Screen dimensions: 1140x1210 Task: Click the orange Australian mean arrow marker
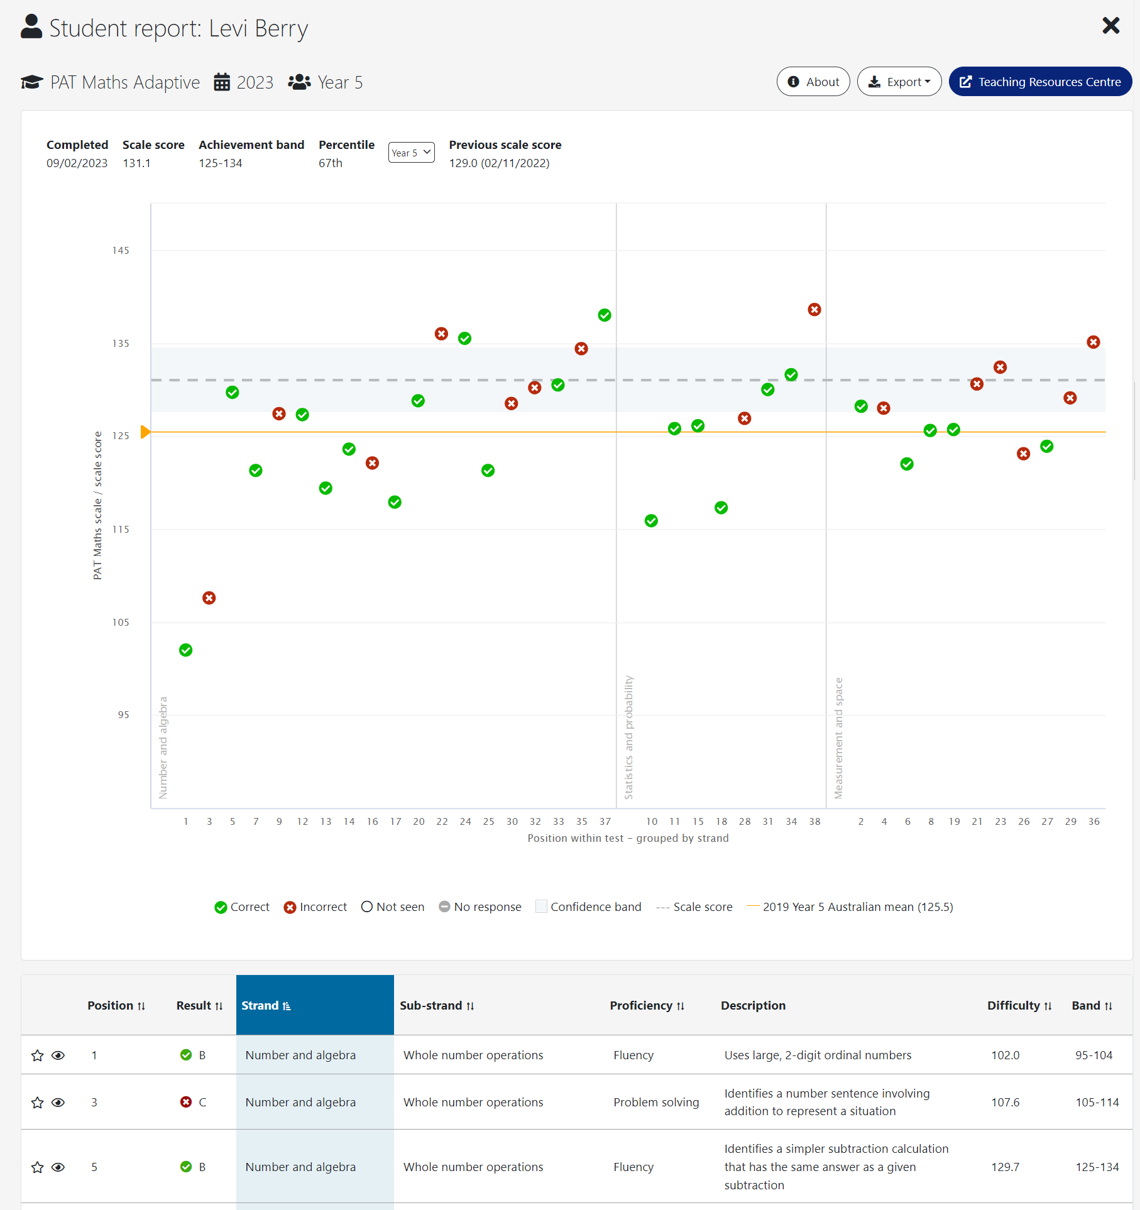point(145,432)
